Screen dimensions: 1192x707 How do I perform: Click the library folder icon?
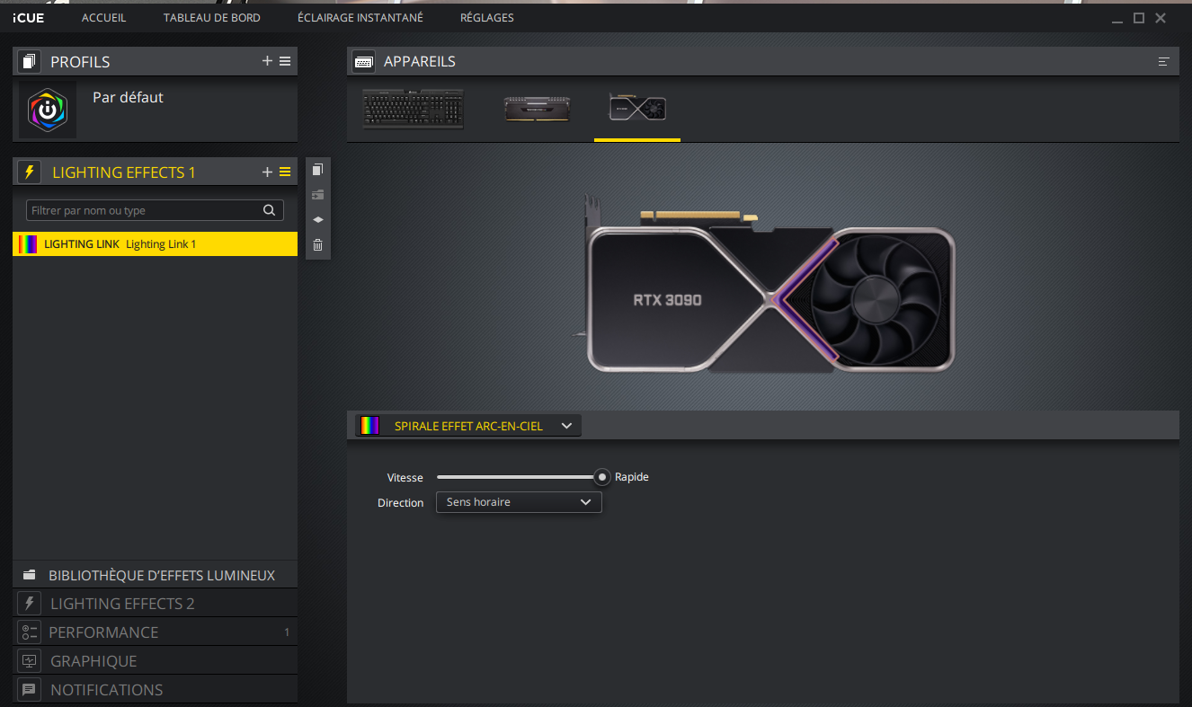click(x=30, y=575)
